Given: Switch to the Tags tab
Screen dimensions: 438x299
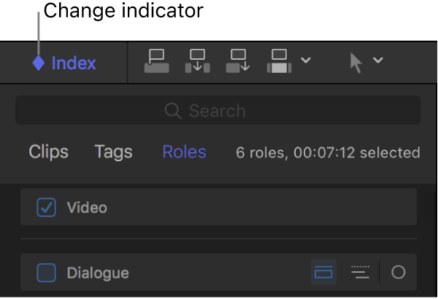Looking at the screenshot, I should (113, 152).
